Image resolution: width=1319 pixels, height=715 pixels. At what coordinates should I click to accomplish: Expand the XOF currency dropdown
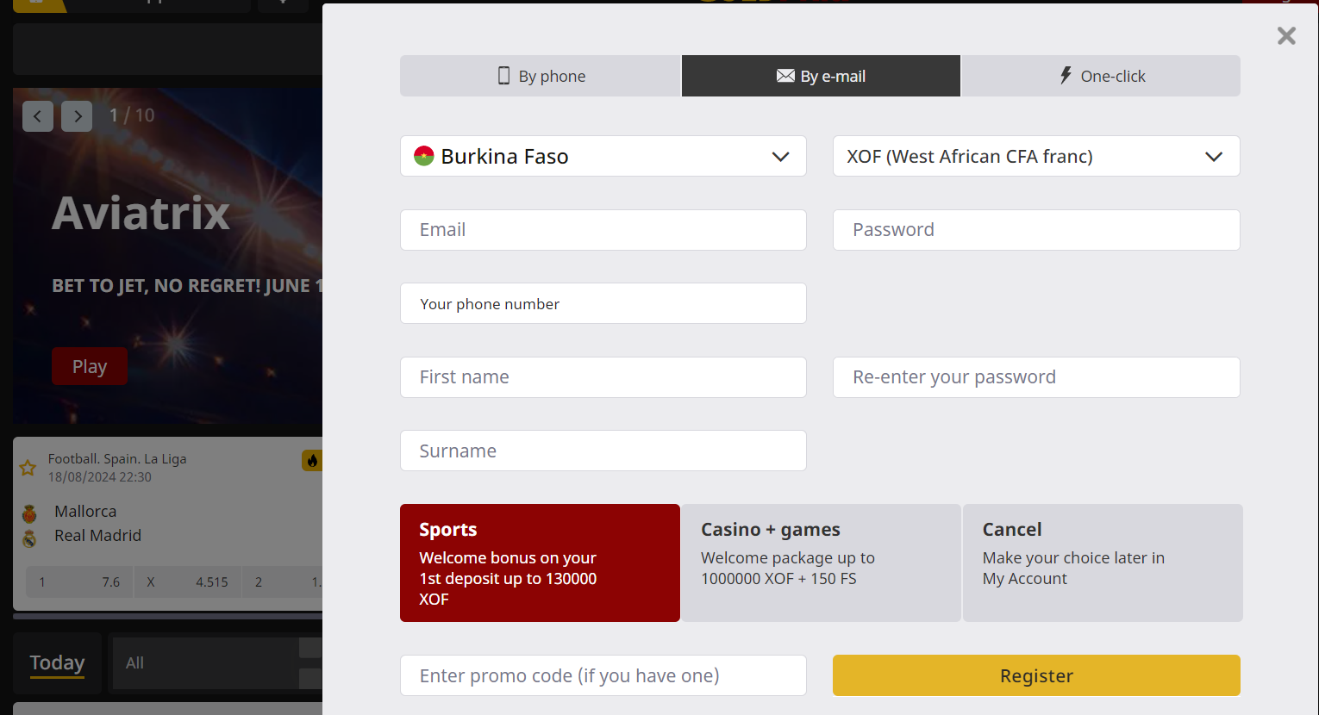tap(1035, 156)
